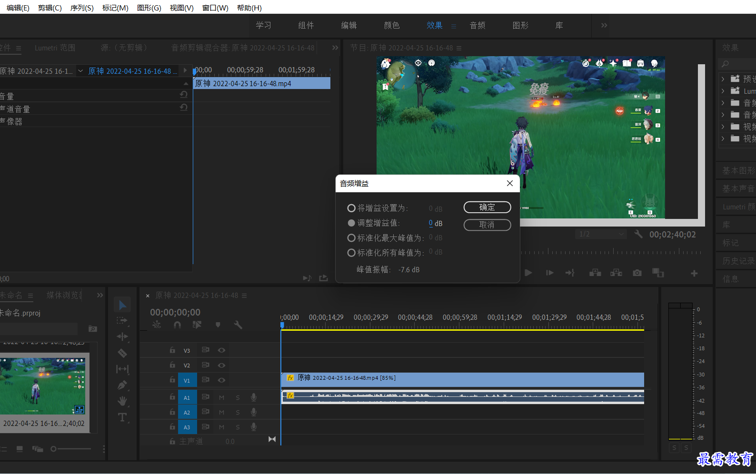The height and width of the screenshot is (474, 756).
Task: Select 调整增益值 radio option
Action: (351, 223)
